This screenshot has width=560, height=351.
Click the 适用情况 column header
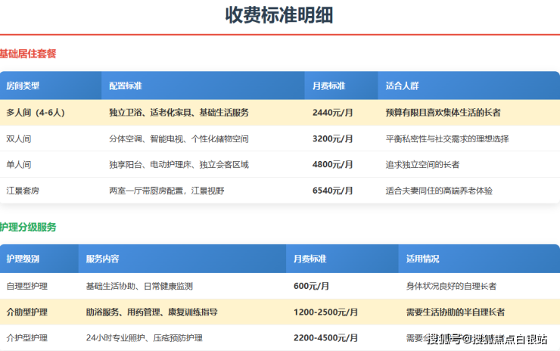click(x=422, y=259)
